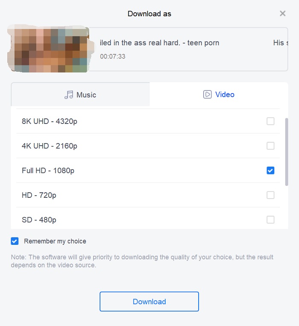Enable the 4K UHD - 2160p checkbox
Screen dimensions: 299x326
pos(270,146)
